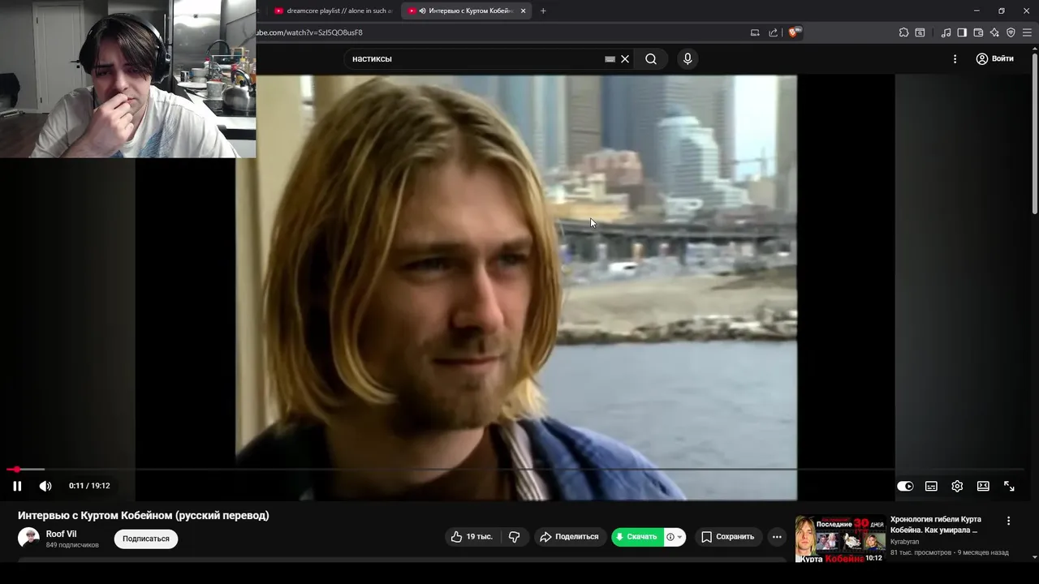Run search with the magnifier button
This screenshot has width=1039, height=584.
click(651, 59)
